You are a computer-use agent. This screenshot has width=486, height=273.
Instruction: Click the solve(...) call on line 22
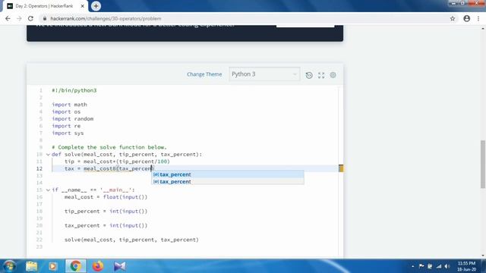pos(131,240)
